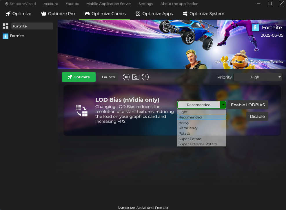Choose Light LOD Bias option
The width and height of the screenshot is (286, 210).
click(202, 112)
